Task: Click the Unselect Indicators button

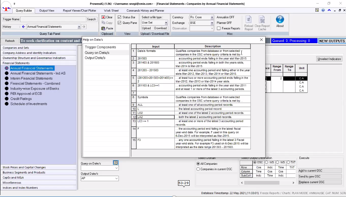Action: (x=329, y=59)
